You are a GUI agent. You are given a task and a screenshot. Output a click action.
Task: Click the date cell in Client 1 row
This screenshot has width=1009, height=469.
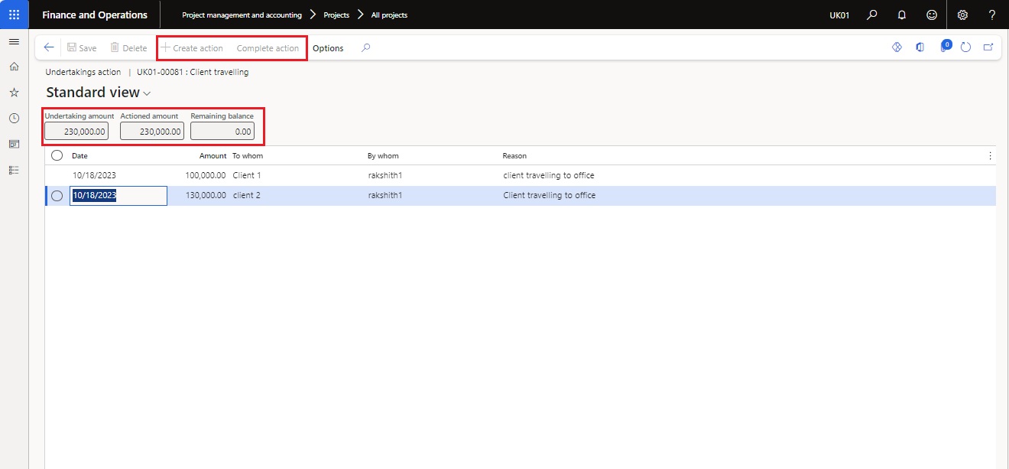[x=94, y=175]
